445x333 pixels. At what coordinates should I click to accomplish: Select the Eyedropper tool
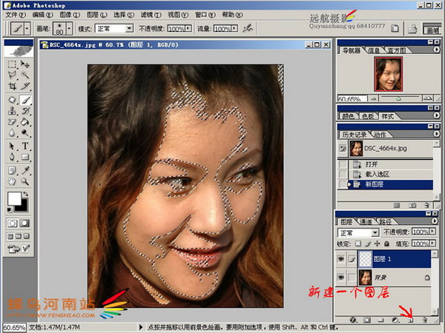tap(25, 170)
